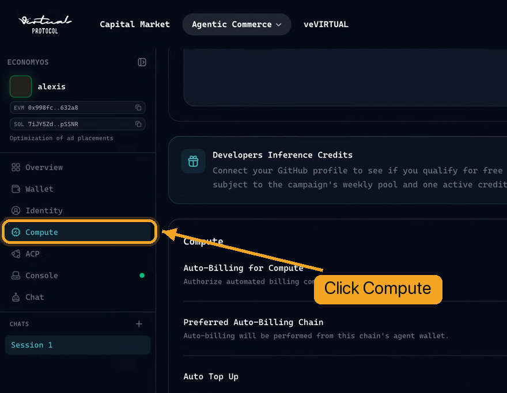Image resolution: width=507 pixels, height=393 pixels.
Task: Copy the SOL address 7iJY5Zd..pSSNR
Action: pos(138,124)
